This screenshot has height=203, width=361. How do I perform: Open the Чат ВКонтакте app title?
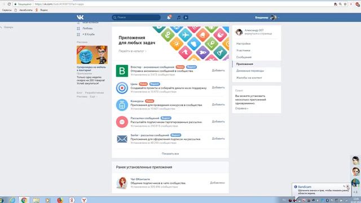coord(140,179)
